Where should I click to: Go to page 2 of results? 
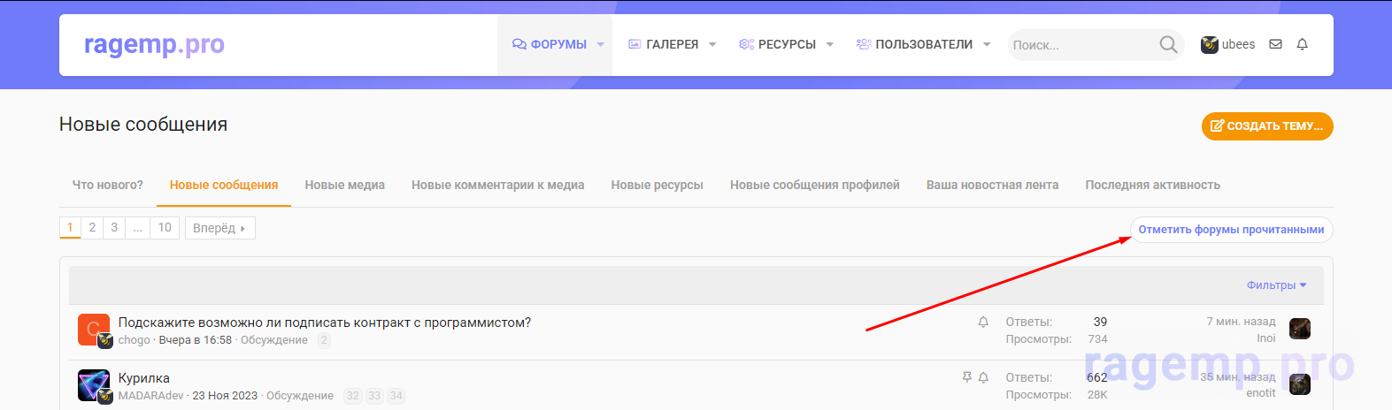(x=92, y=228)
